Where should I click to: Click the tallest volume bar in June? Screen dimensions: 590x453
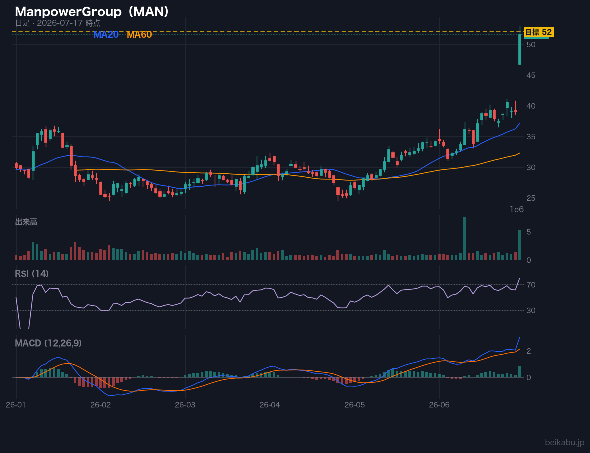click(x=464, y=238)
